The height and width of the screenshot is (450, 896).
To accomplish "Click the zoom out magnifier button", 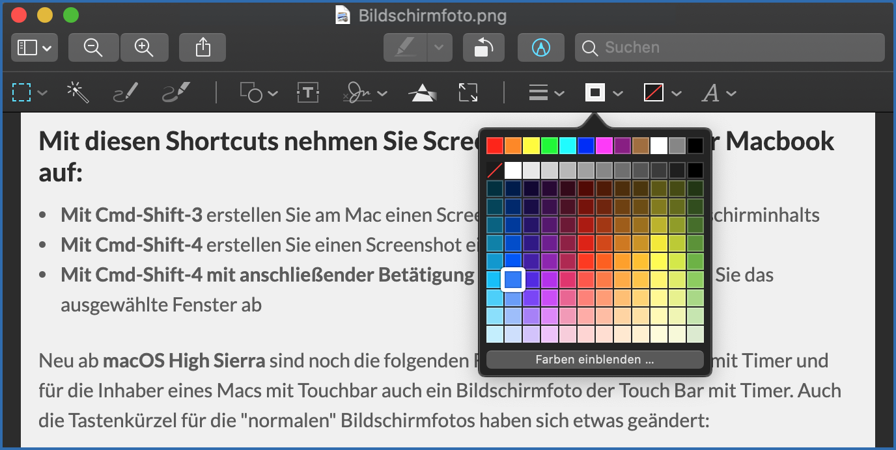I will tap(93, 47).
